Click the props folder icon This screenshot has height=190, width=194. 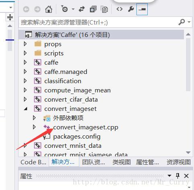point(38,44)
